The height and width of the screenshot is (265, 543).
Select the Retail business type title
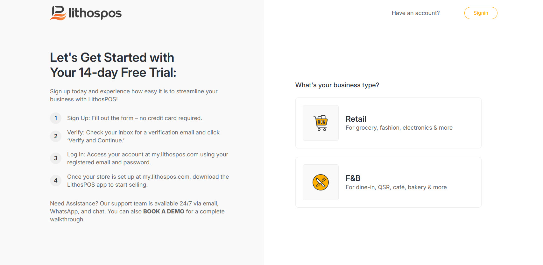click(x=356, y=119)
